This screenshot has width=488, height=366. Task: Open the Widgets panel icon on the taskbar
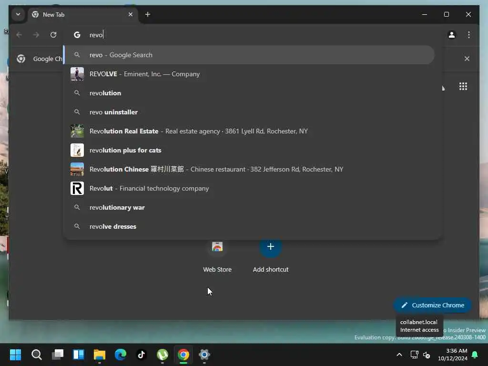tap(79, 355)
